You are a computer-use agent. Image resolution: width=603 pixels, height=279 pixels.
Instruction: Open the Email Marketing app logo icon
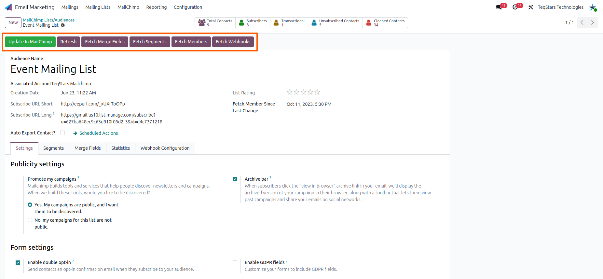[x=8, y=7]
